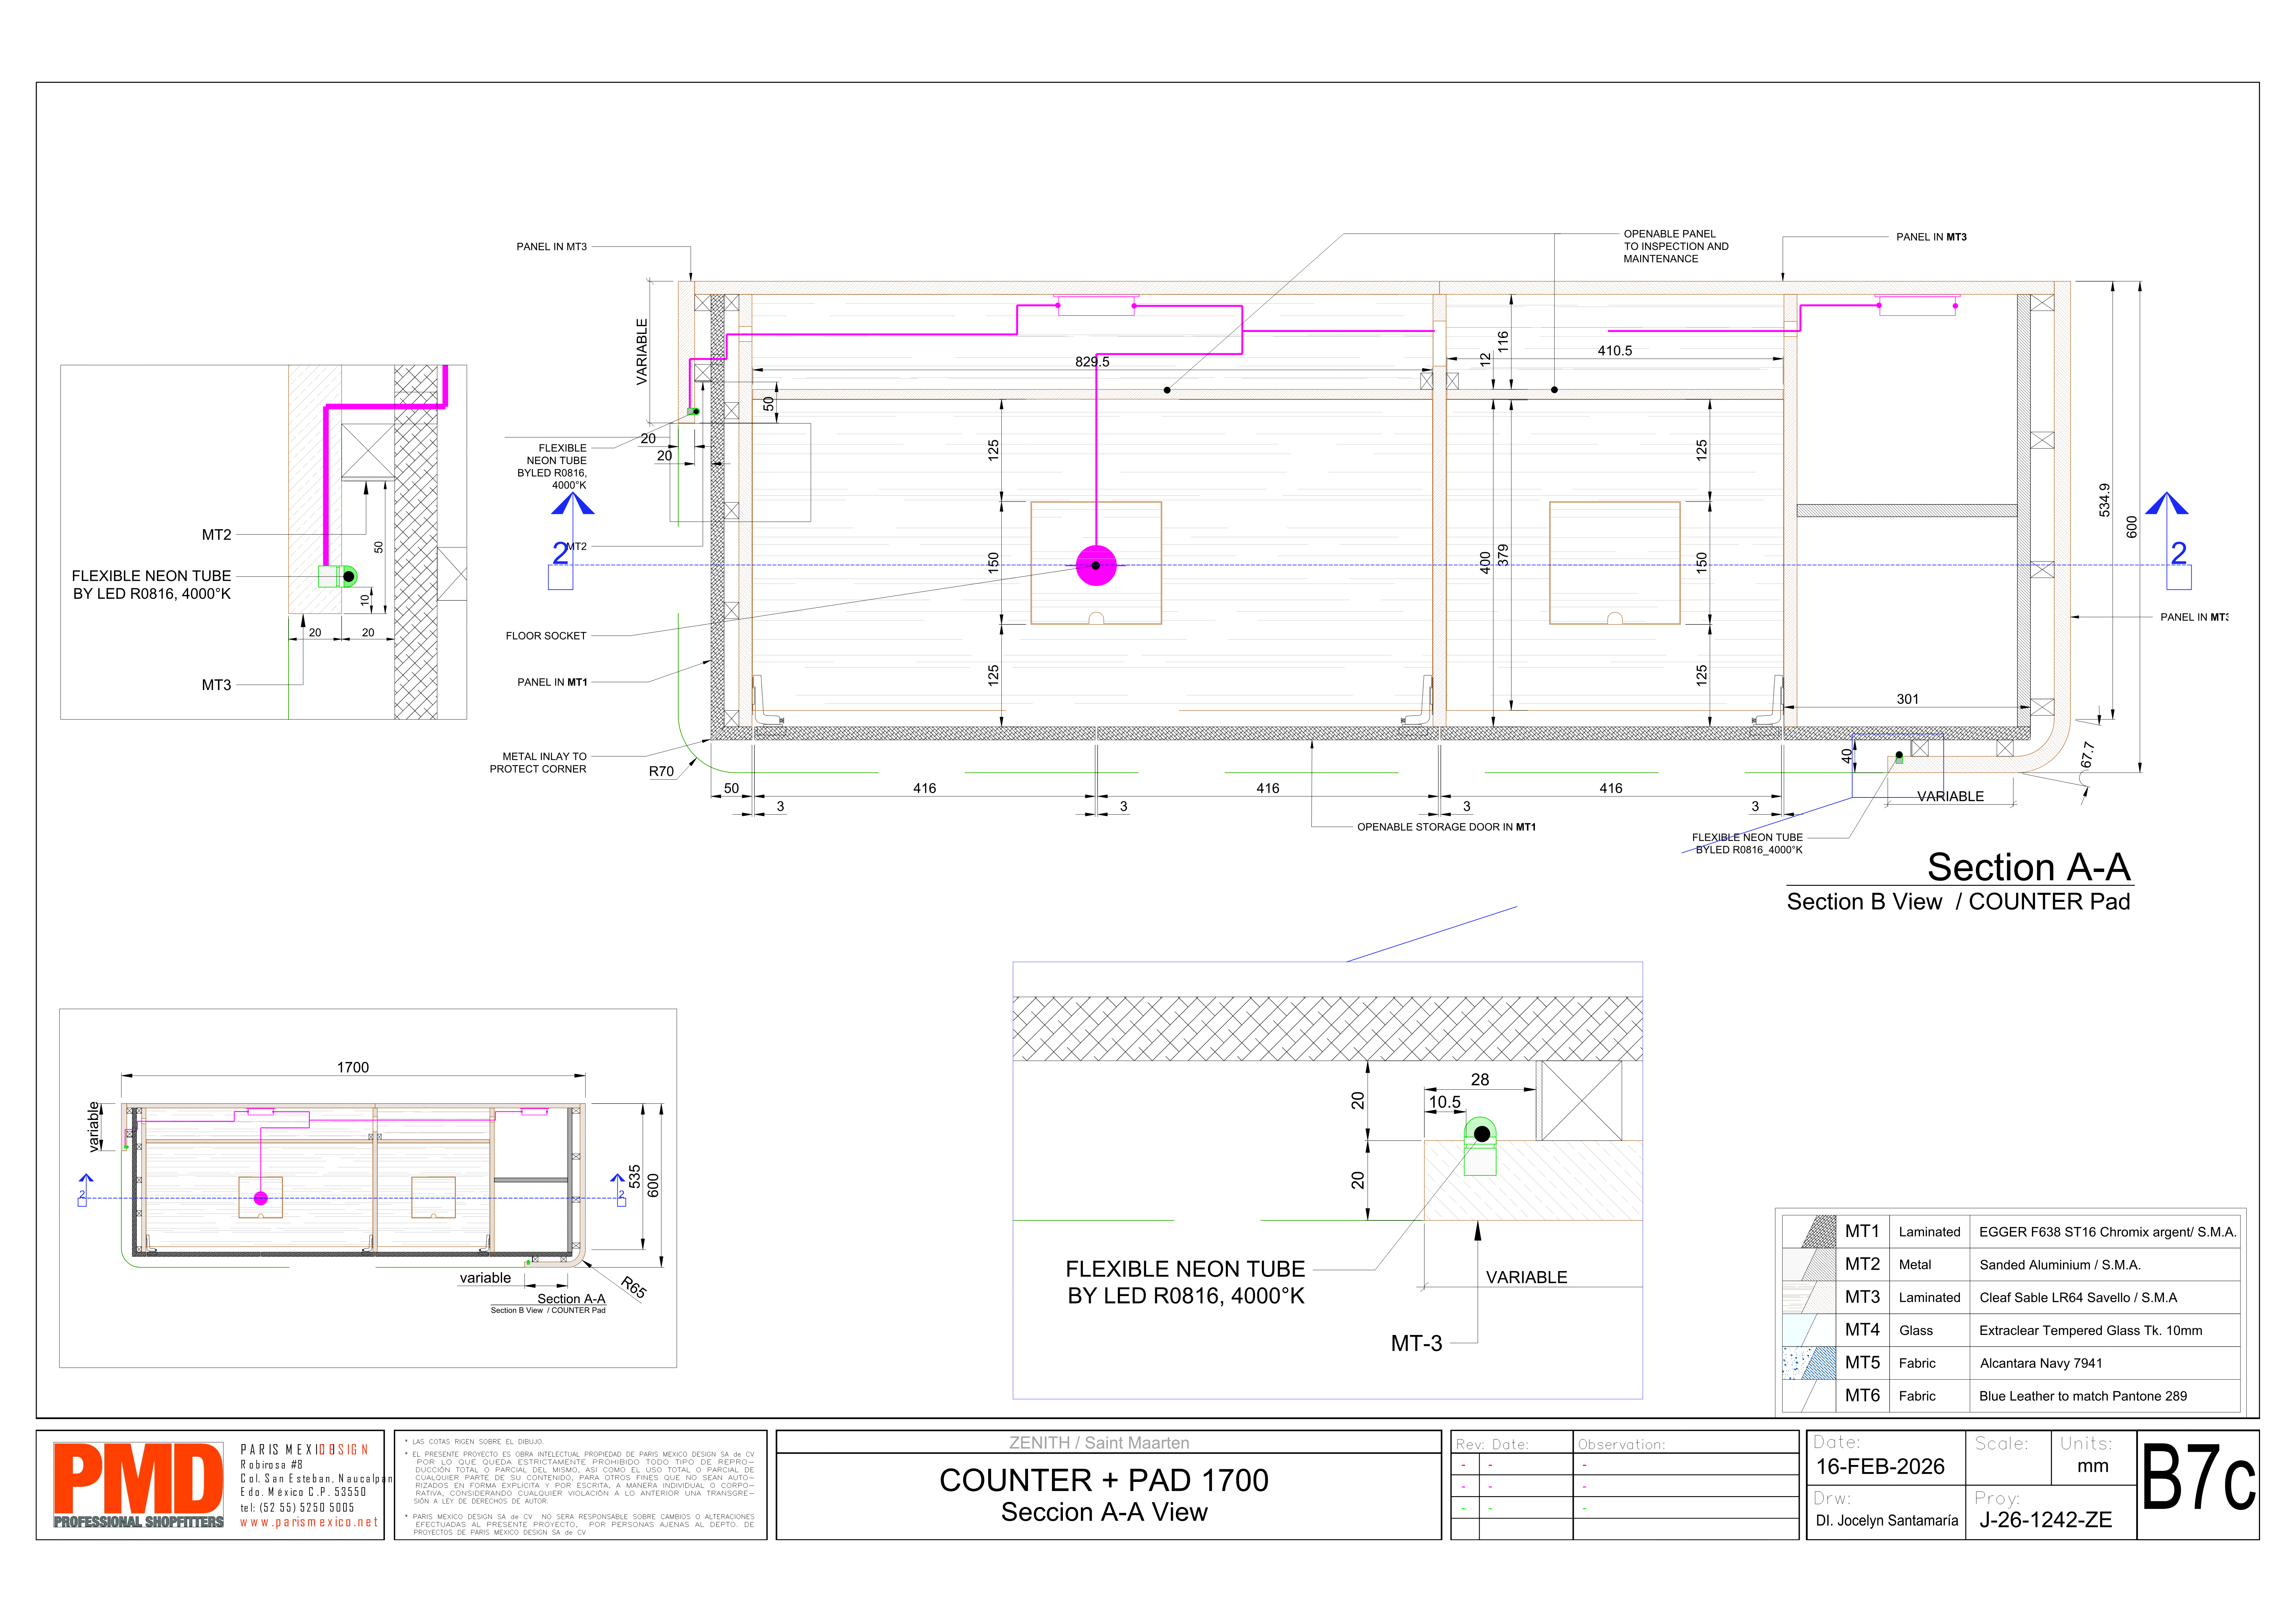Click the 116 vertical dimension
Image resolution: width=2296 pixels, height=1622 pixels.
(x=1503, y=342)
